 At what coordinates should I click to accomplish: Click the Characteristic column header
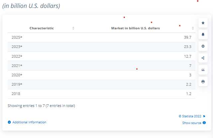pos(42,28)
